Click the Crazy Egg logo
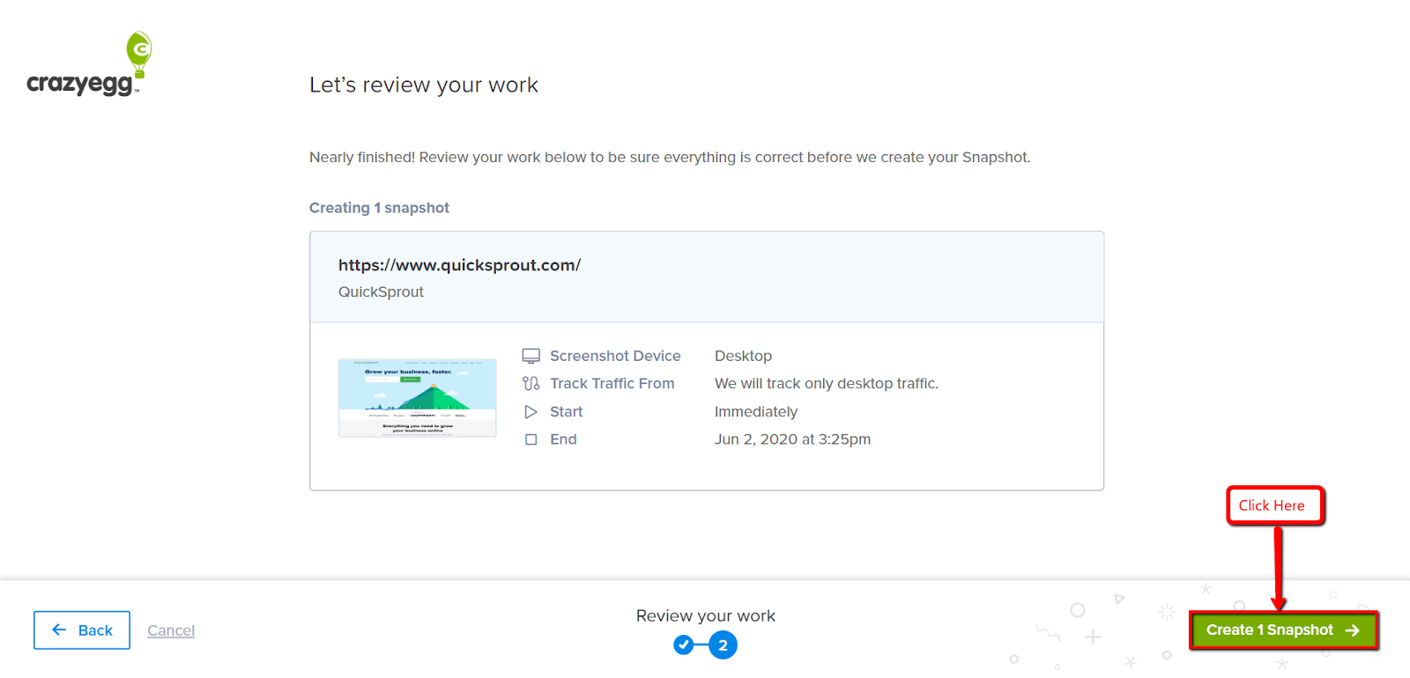 tap(89, 64)
